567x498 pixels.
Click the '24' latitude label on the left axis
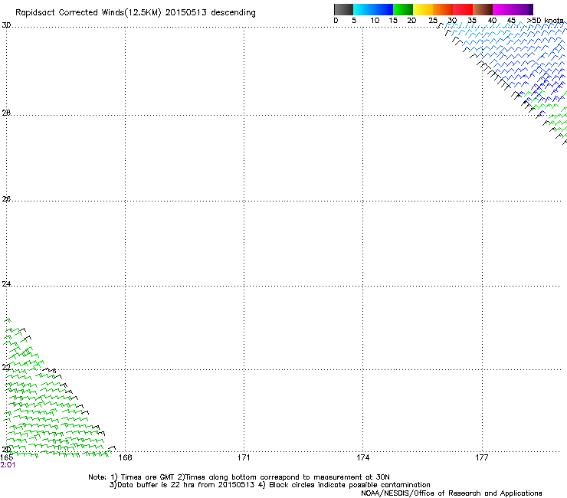(6, 284)
